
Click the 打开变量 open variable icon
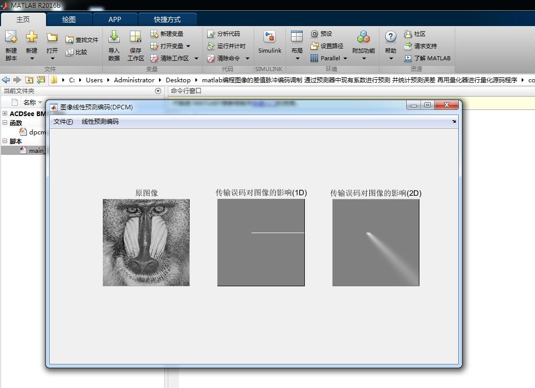[154, 45]
